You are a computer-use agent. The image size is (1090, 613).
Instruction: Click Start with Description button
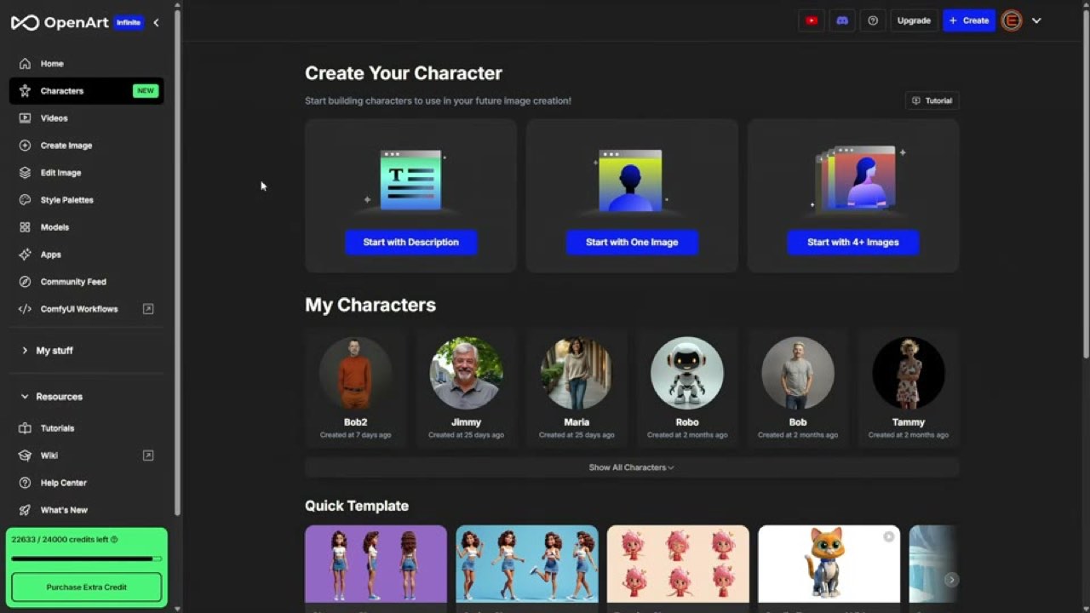pos(411,243)
